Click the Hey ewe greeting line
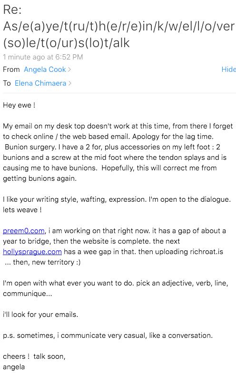The image size is (236, 375). click(x=19, y=105)
